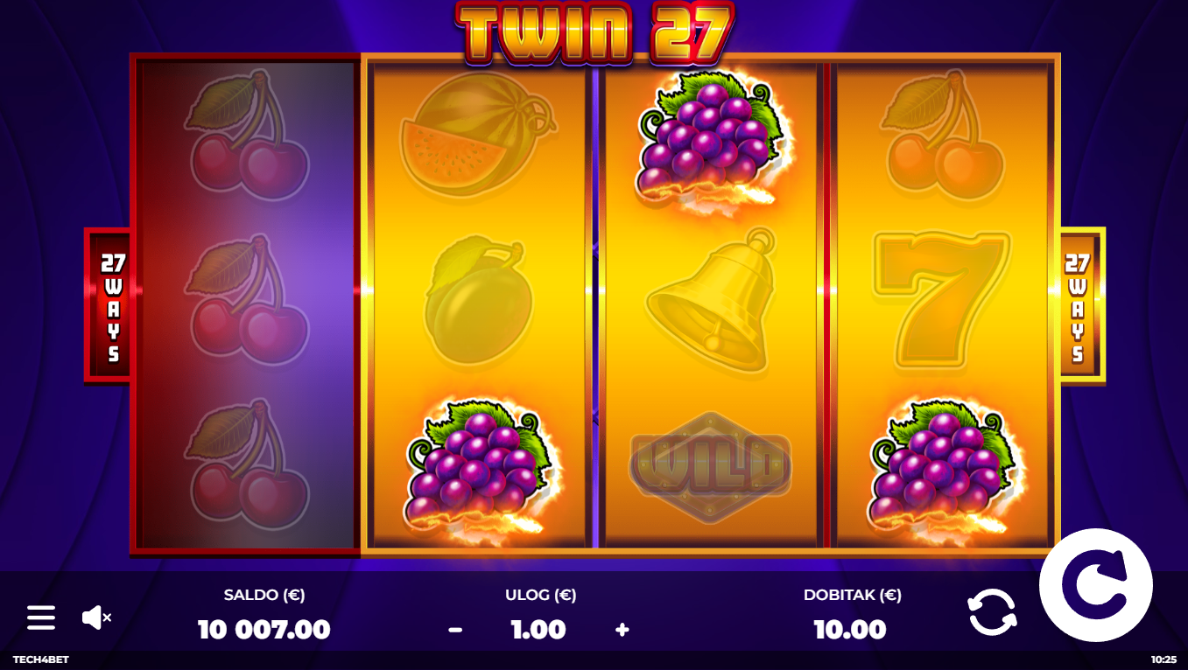This screenshot has width=1188, height=670.
Task: Click the red 27 WAYS left indicator
Action: [x=110, y=305]
